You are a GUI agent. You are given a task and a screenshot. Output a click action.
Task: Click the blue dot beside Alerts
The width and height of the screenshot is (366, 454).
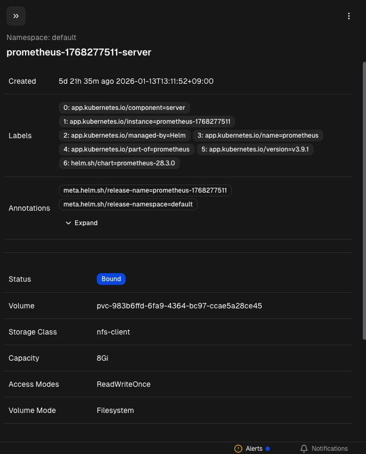(x=267, y=449)
